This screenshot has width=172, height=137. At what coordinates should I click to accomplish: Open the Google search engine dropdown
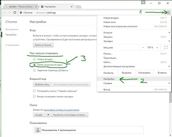tap(41, 115)
